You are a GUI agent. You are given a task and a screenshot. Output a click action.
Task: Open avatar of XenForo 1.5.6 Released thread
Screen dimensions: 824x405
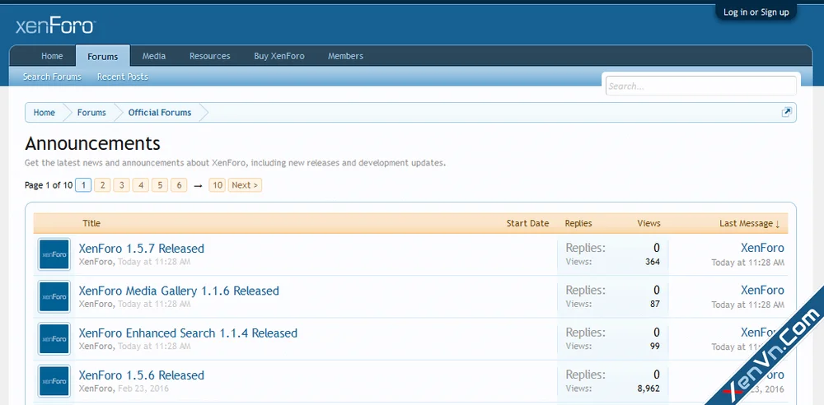pyautogui.click(x=54, y=381)
